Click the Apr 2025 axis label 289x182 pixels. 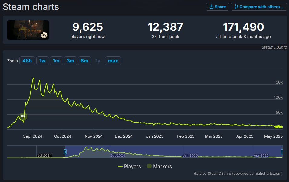pos(245,136)
